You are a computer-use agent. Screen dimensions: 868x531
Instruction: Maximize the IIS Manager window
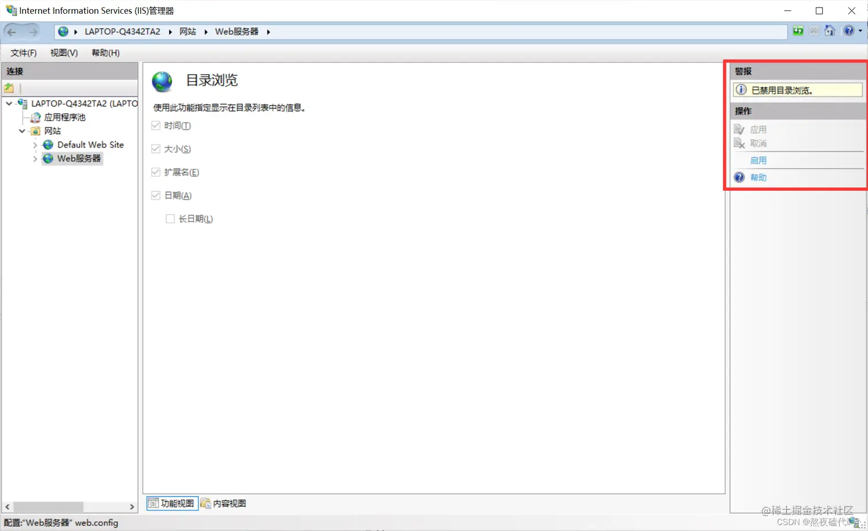pos(819,10)
